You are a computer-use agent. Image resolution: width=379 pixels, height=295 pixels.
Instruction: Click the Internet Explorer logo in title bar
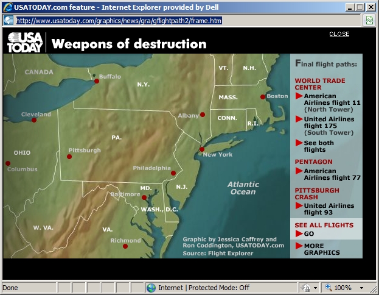pyautogui.click(x=8, y=7)
